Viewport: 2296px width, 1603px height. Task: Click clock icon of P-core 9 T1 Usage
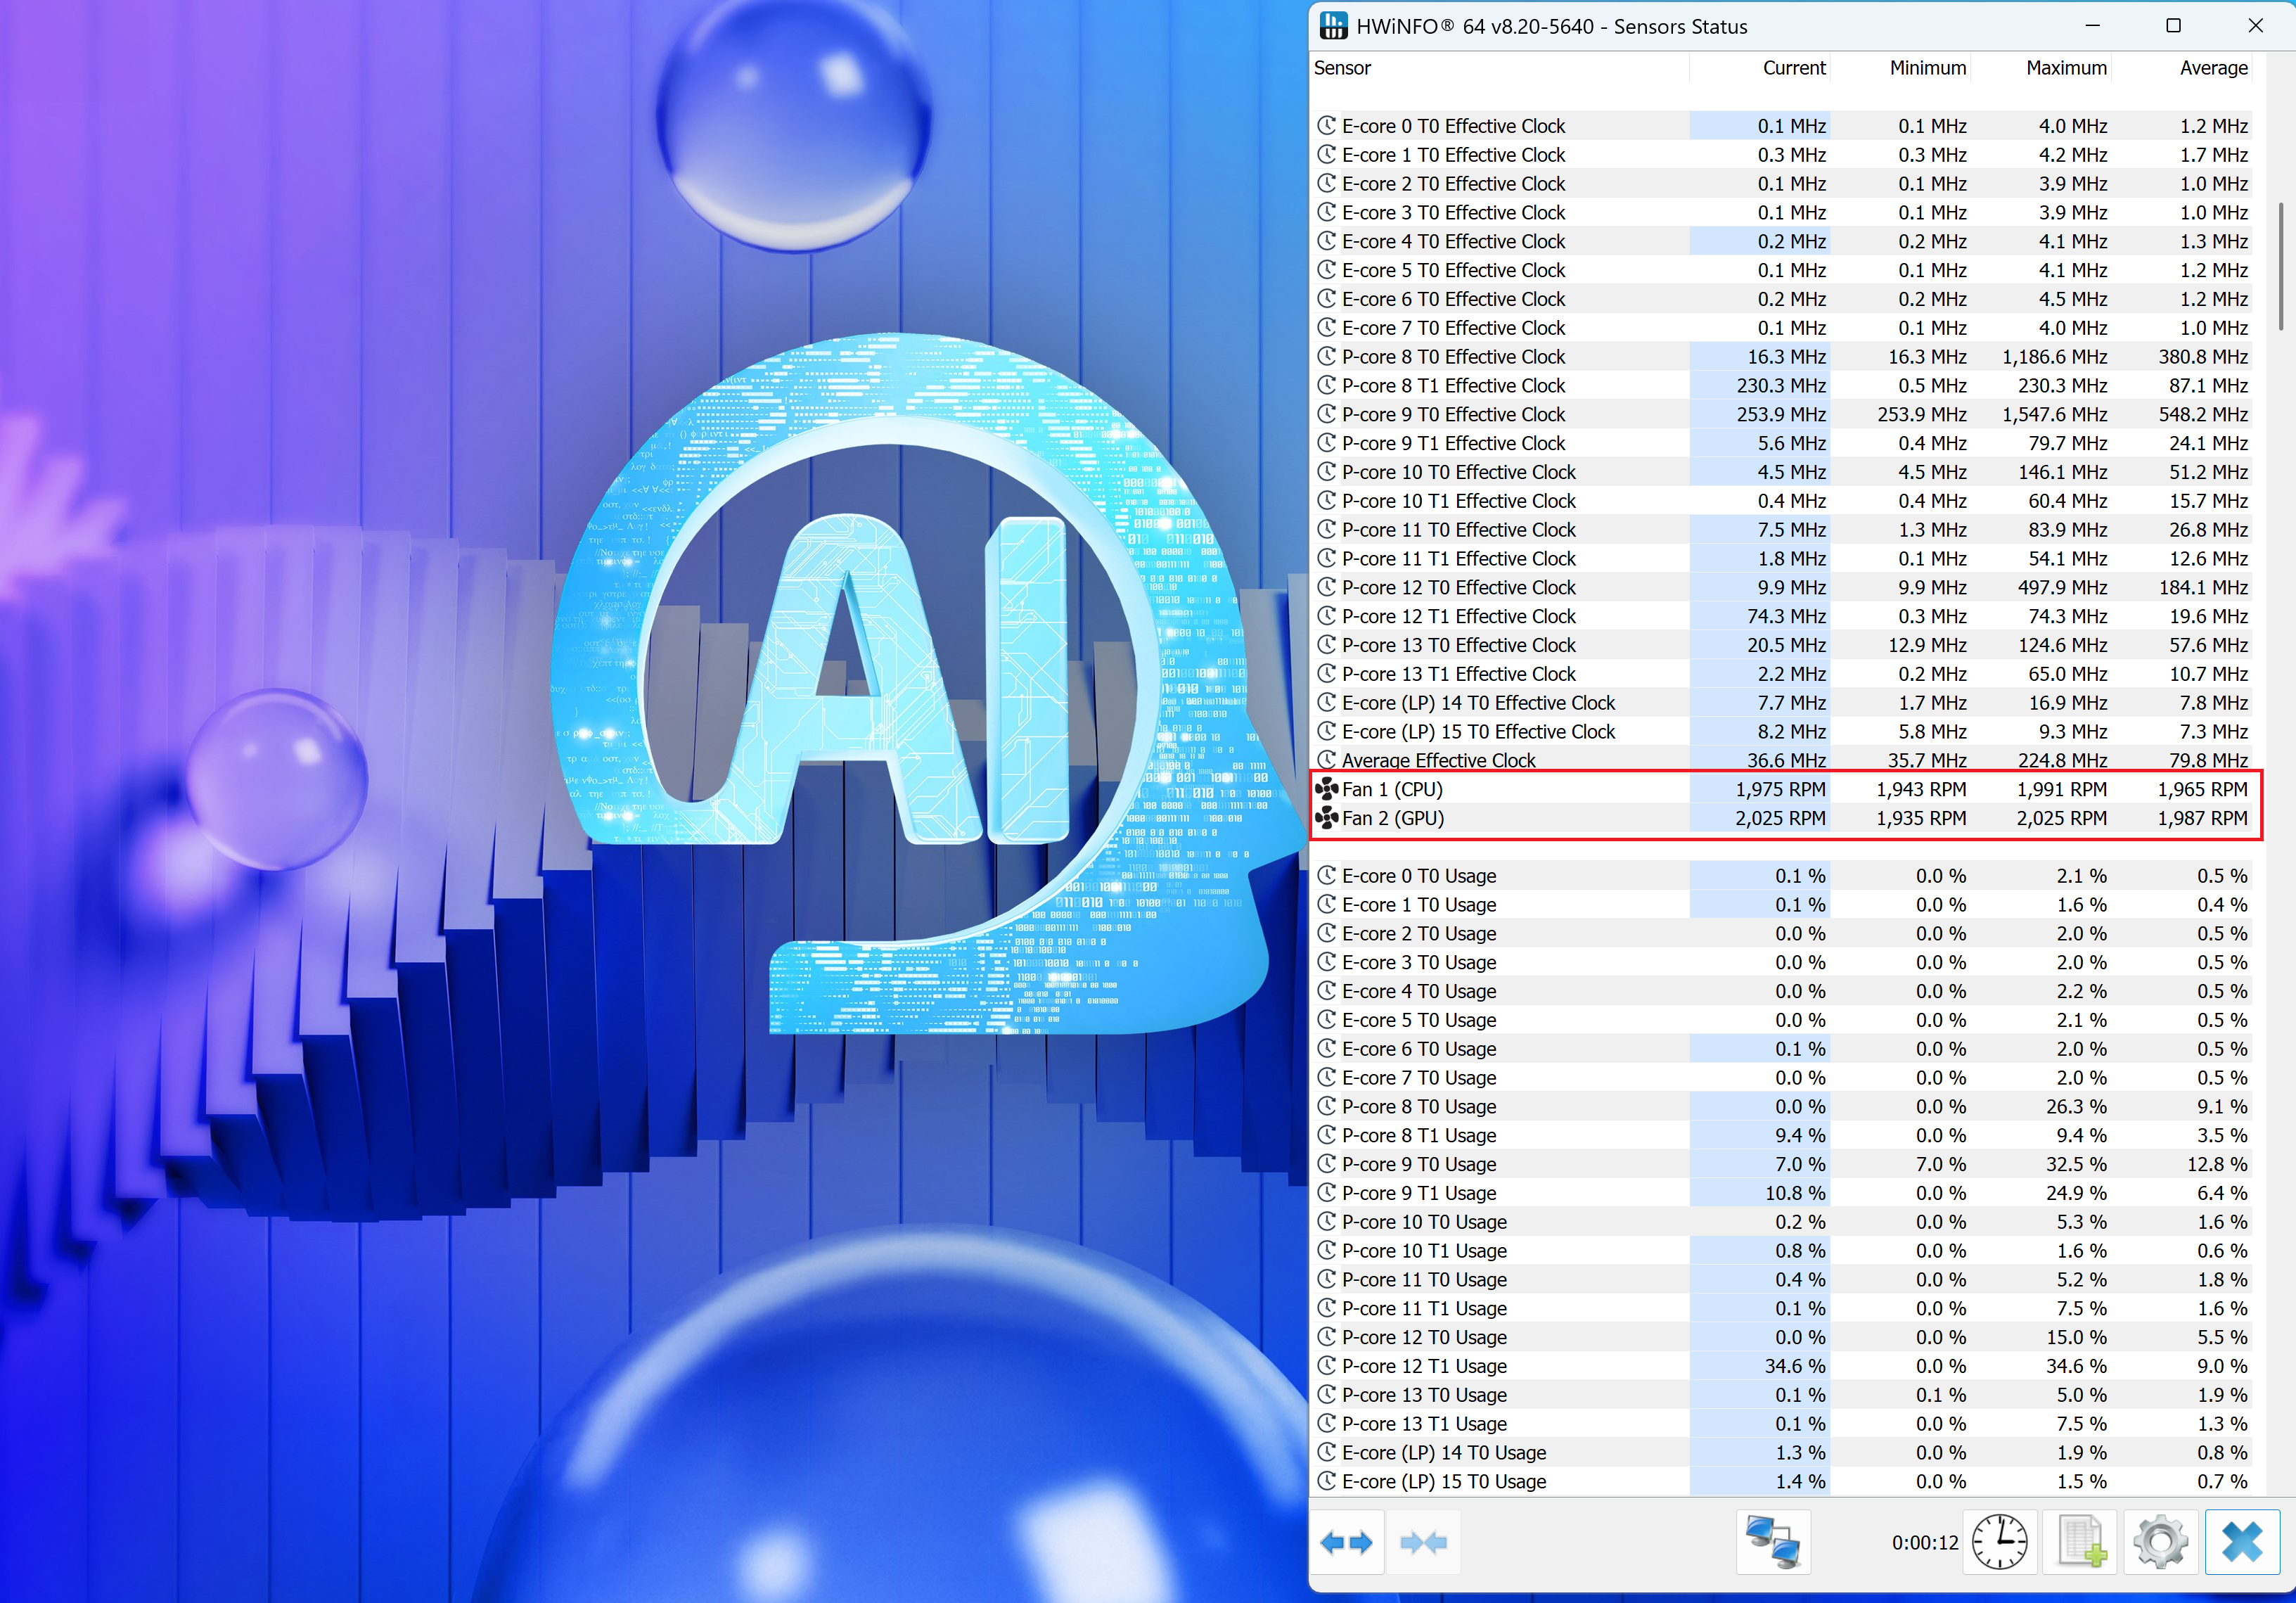(x=1327, y=1193)
